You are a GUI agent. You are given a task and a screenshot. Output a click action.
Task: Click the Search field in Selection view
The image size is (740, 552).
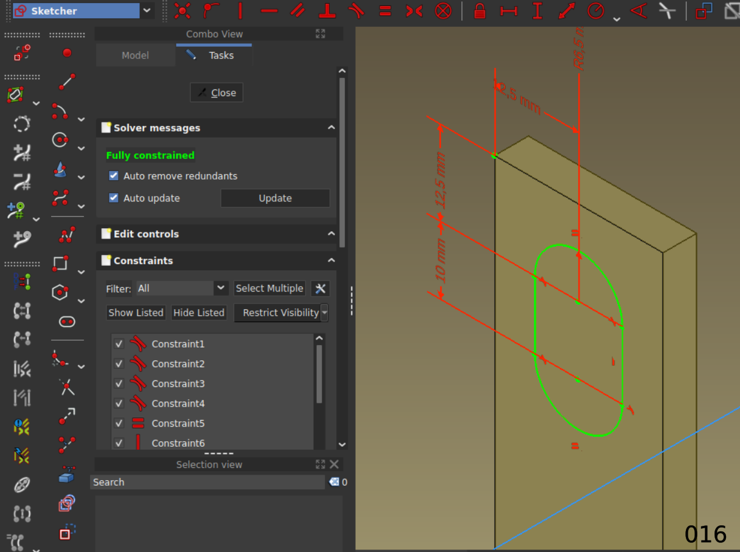[208, 482]
